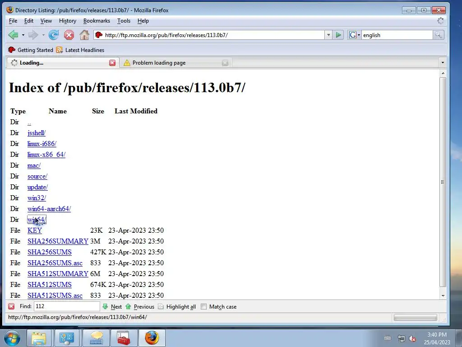Open the View menu
The image size is (462, 347).
point(46,21)
